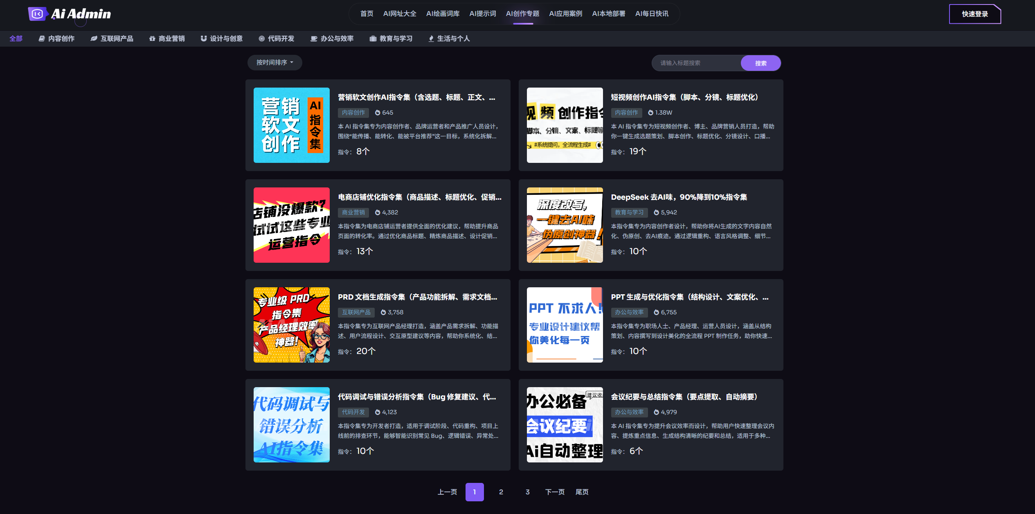Select the 生活与个人 category icon
Screen dimensions: 1035x514
(x=431, y=38)
